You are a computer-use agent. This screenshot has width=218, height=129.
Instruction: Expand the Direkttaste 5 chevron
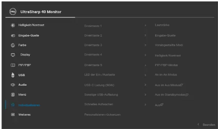click(145, 65)
